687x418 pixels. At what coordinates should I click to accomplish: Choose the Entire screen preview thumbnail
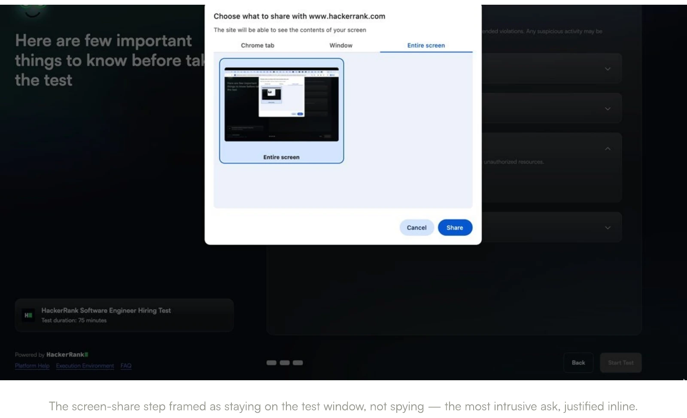click(282, 111)
